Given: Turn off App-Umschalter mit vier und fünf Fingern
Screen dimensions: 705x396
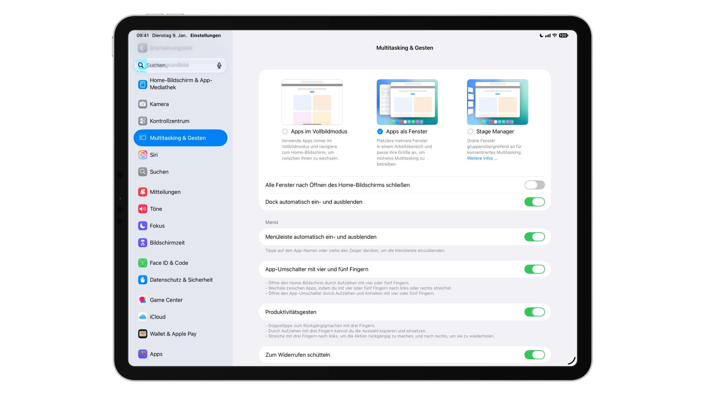Looking at the screenshot, I should (x=534, y=269).
